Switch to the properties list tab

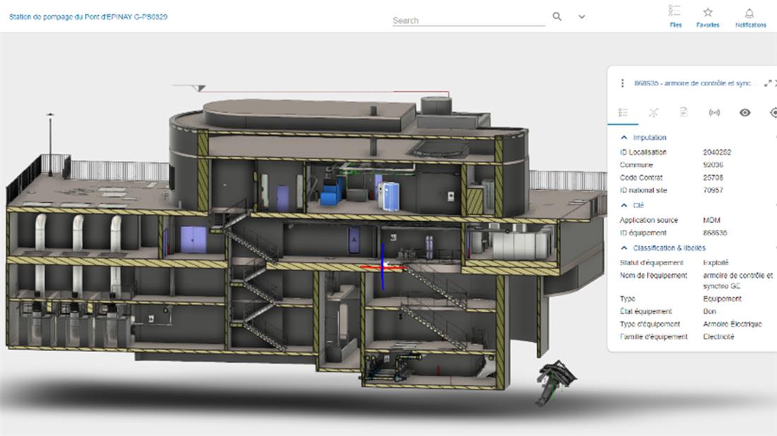[623, 113]
